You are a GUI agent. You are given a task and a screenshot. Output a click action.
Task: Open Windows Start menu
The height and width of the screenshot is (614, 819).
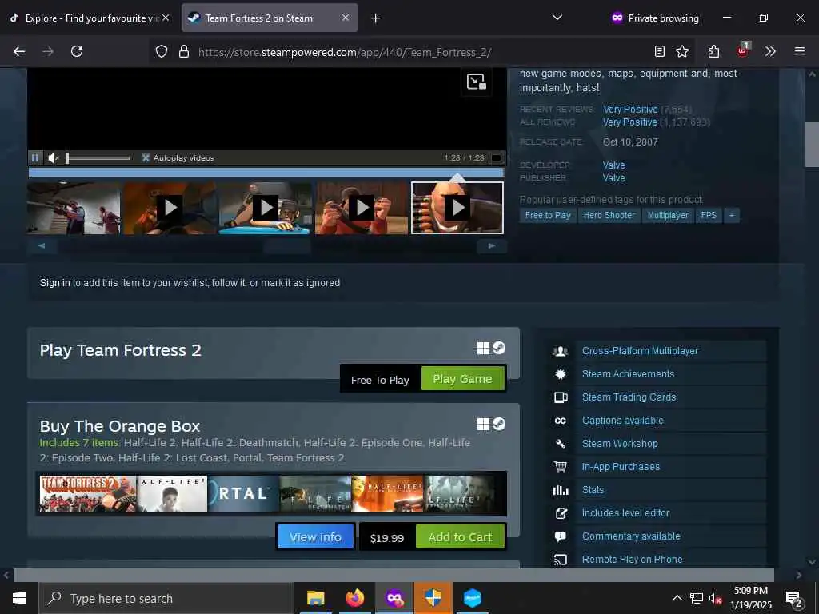click(19, 598)
